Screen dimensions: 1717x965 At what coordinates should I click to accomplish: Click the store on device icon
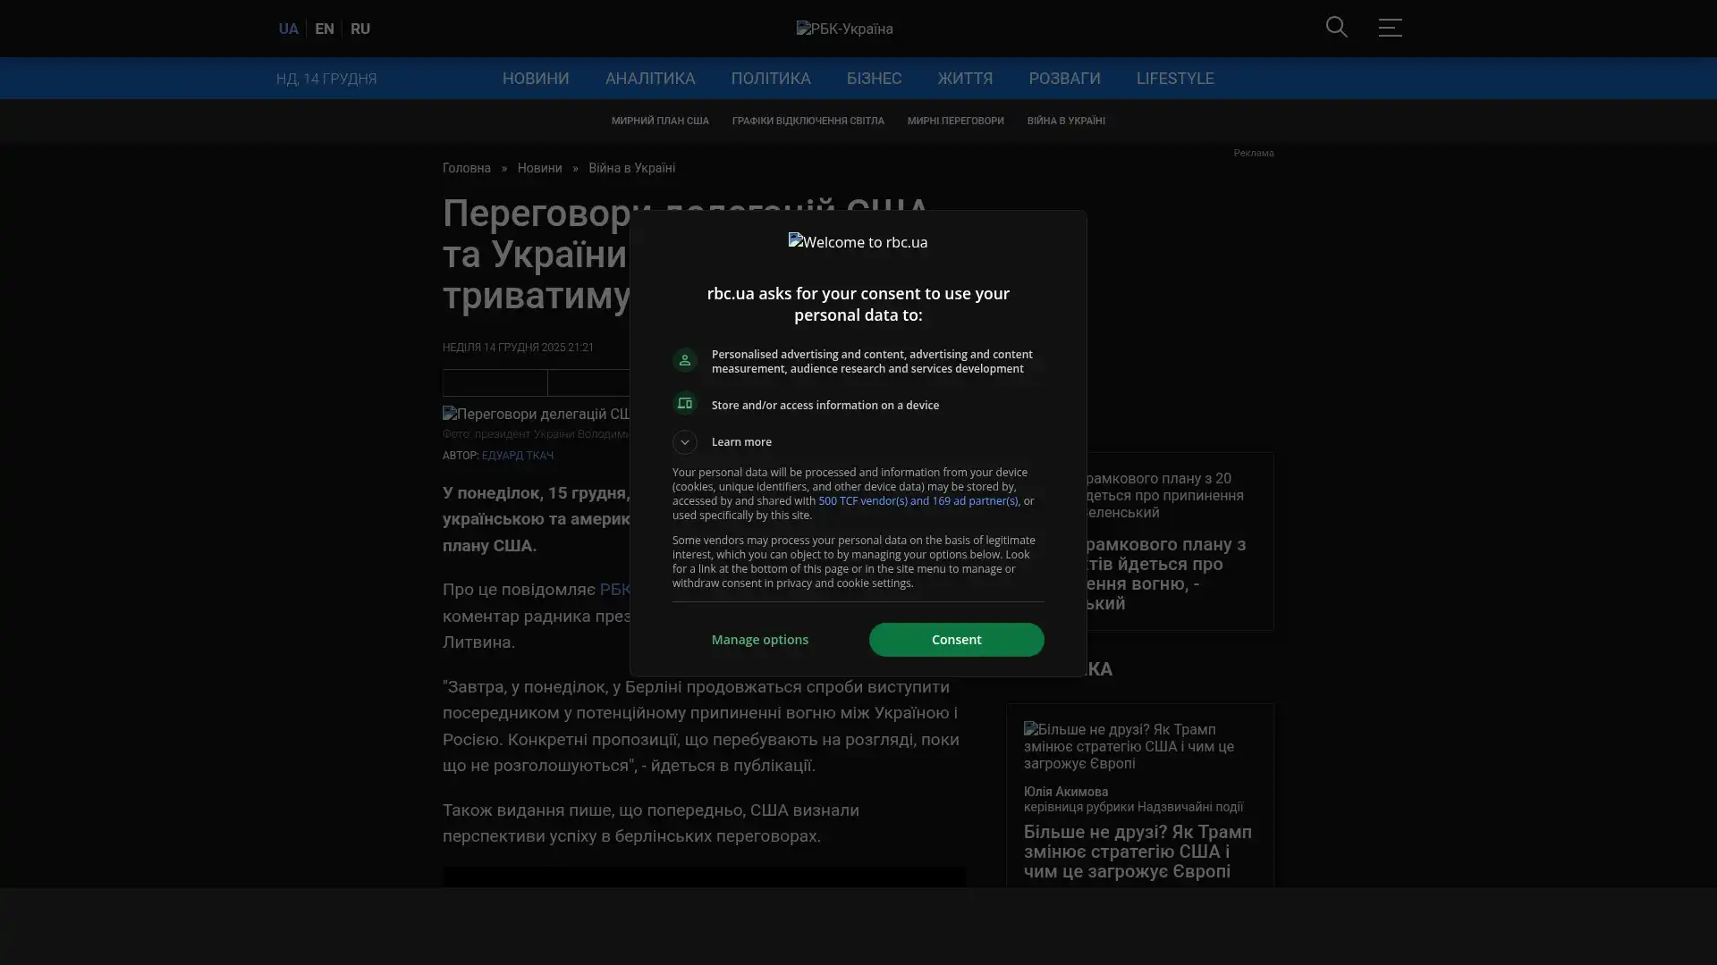685,404
